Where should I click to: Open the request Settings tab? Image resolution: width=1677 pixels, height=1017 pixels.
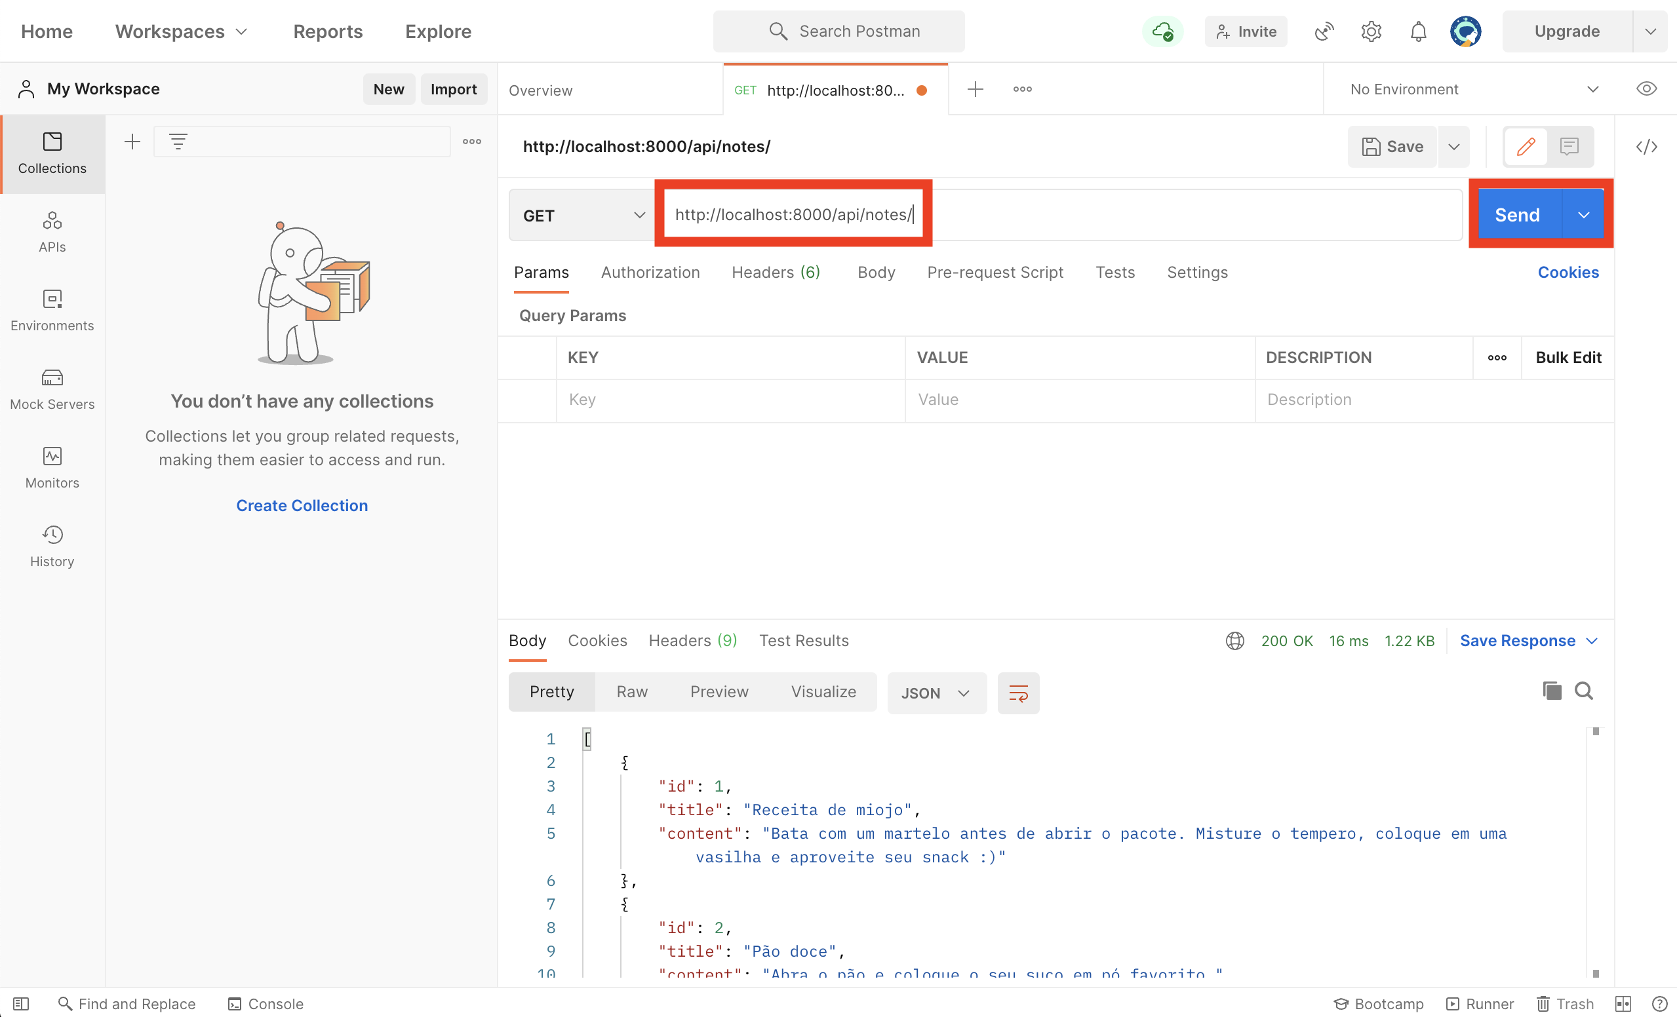pyautogui.click(x=1197, y=272)
